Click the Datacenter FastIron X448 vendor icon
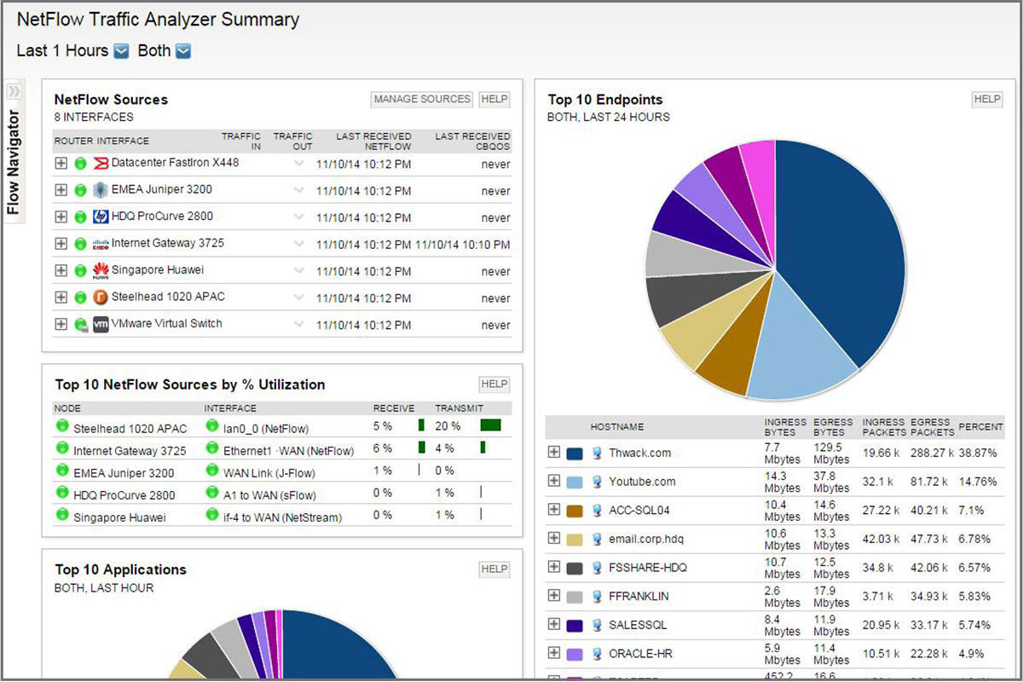 pyautogui.click(x=101, y=163)
